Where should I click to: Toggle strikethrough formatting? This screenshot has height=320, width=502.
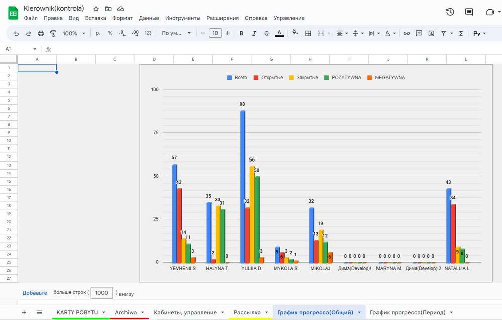pyautogui.click(x=267, y=33)
